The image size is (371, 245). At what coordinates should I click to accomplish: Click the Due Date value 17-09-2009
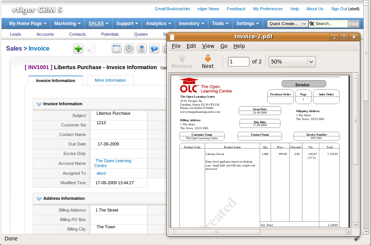[108, 144]
